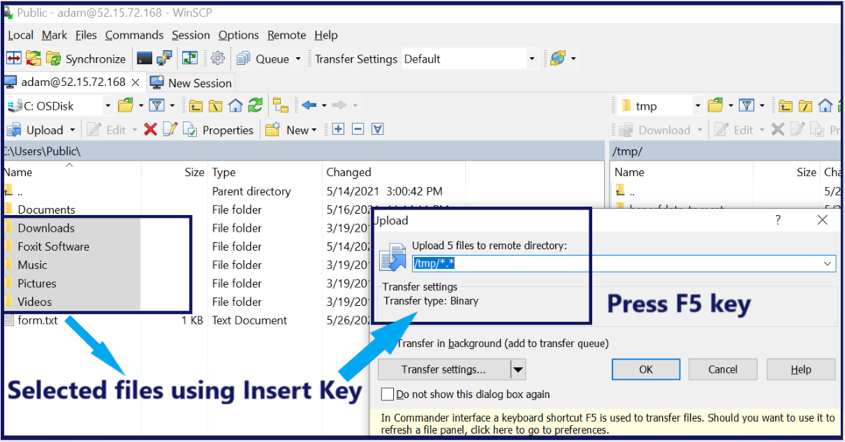845x442 pixels.
Task: Open the terminal console icon
Action: (145, 59)
